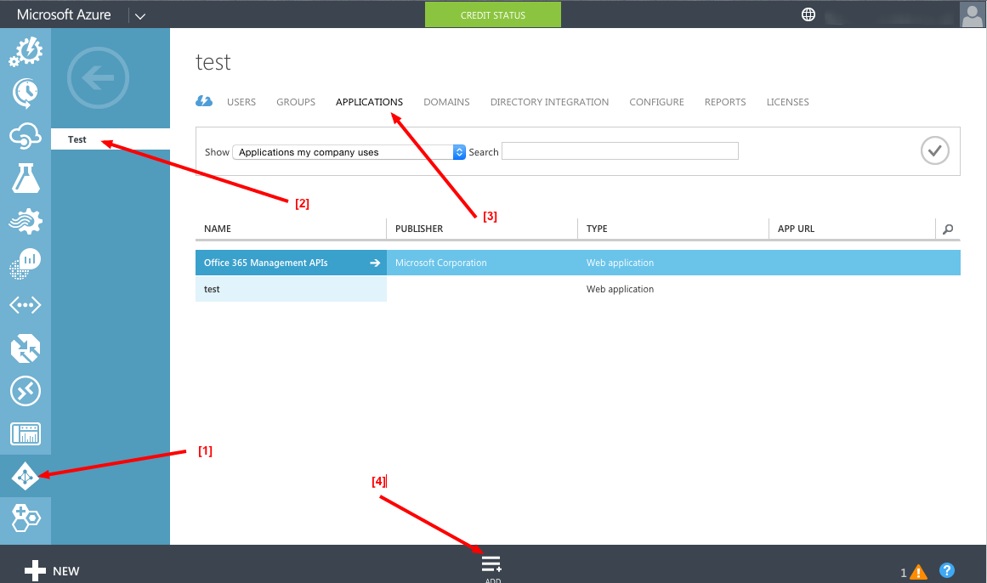Click the table search magnifier icon
The image size is (987, 583).
coord(948,229)
